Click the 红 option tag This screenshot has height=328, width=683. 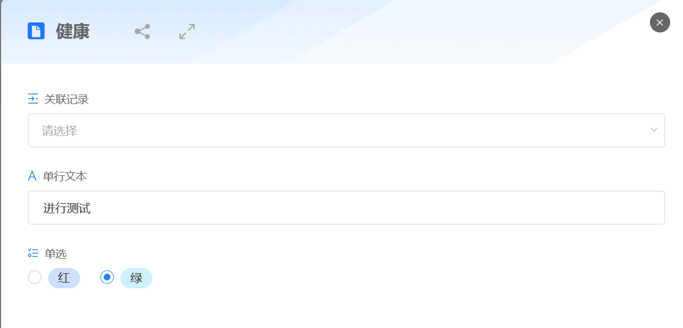(64, 278)
